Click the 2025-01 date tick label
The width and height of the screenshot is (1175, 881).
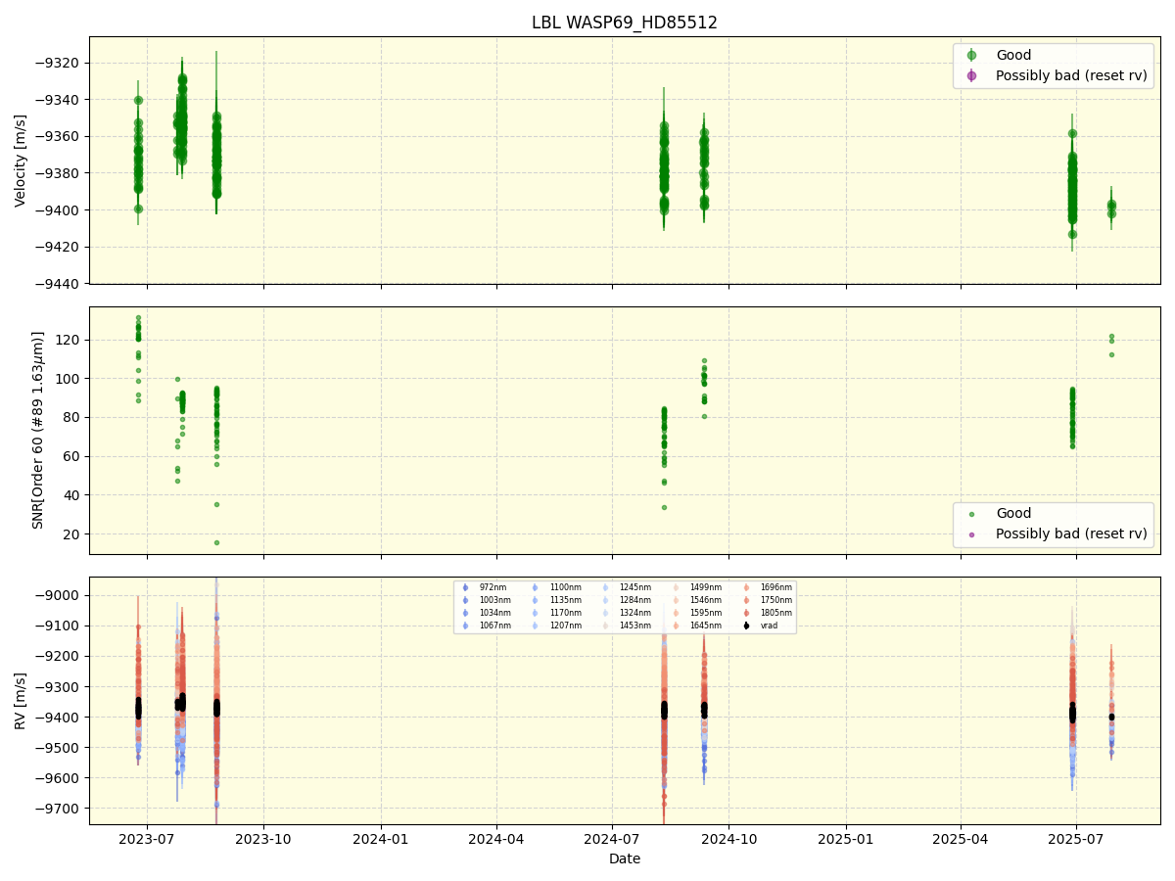pos(845,839)
